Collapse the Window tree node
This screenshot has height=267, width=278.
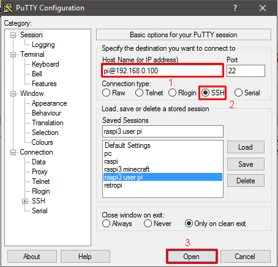pos(13,94)
